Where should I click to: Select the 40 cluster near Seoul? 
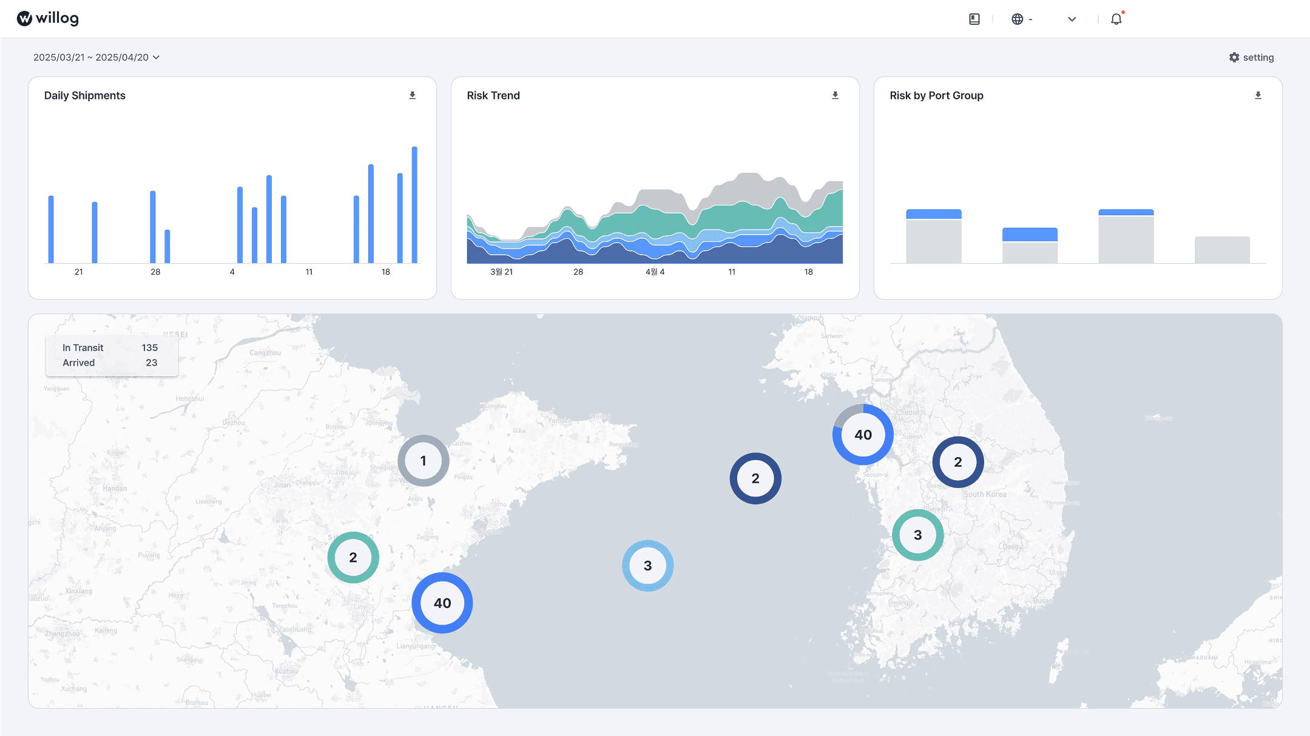coord(863,435)
